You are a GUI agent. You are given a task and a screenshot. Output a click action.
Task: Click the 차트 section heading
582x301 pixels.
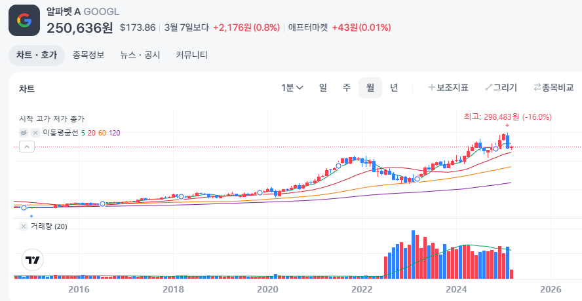click(x=27, y=88)
